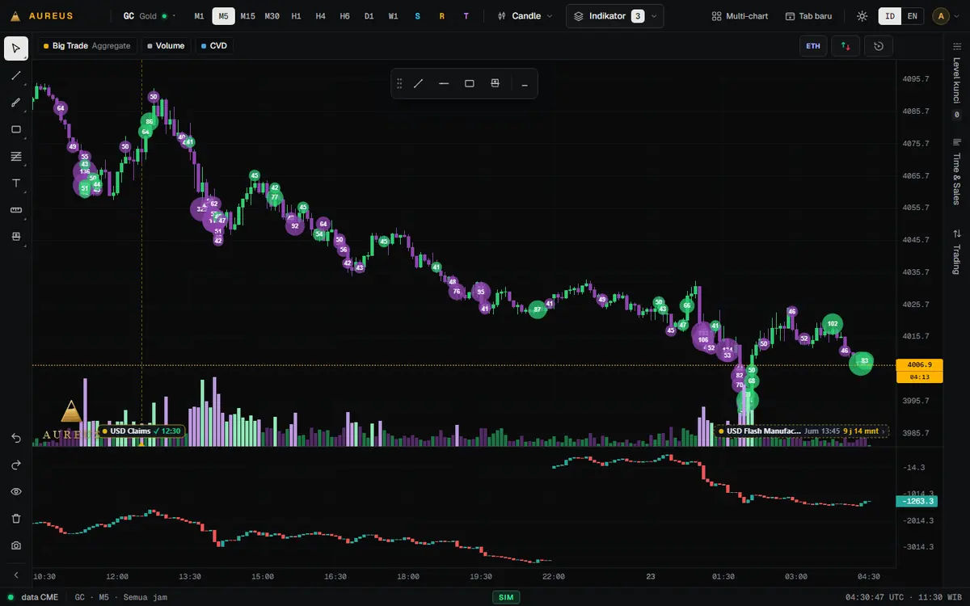Click the CVD indicator chip

pyautogui.click(x=214, y=46)
